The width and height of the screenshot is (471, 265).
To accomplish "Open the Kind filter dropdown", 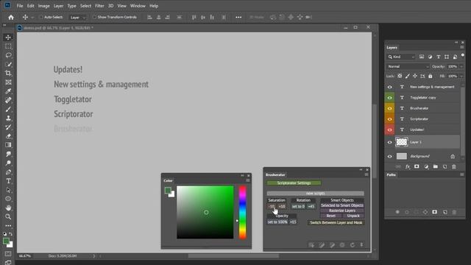I will pos(401,57).
